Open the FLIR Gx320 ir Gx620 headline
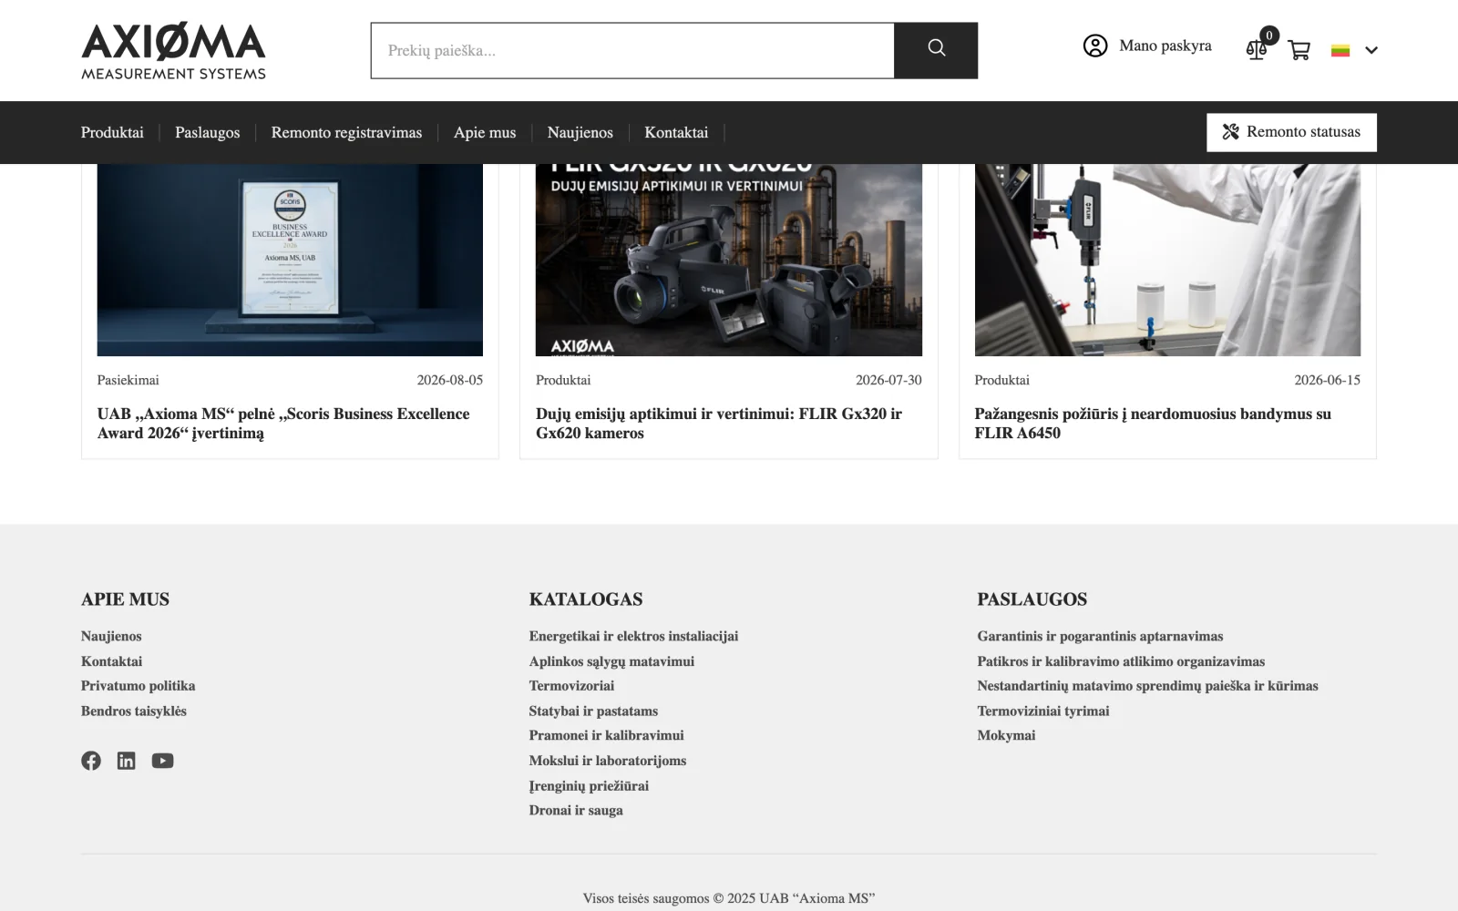The width and height of the screenshot is (1458, 911). point(719,424)
